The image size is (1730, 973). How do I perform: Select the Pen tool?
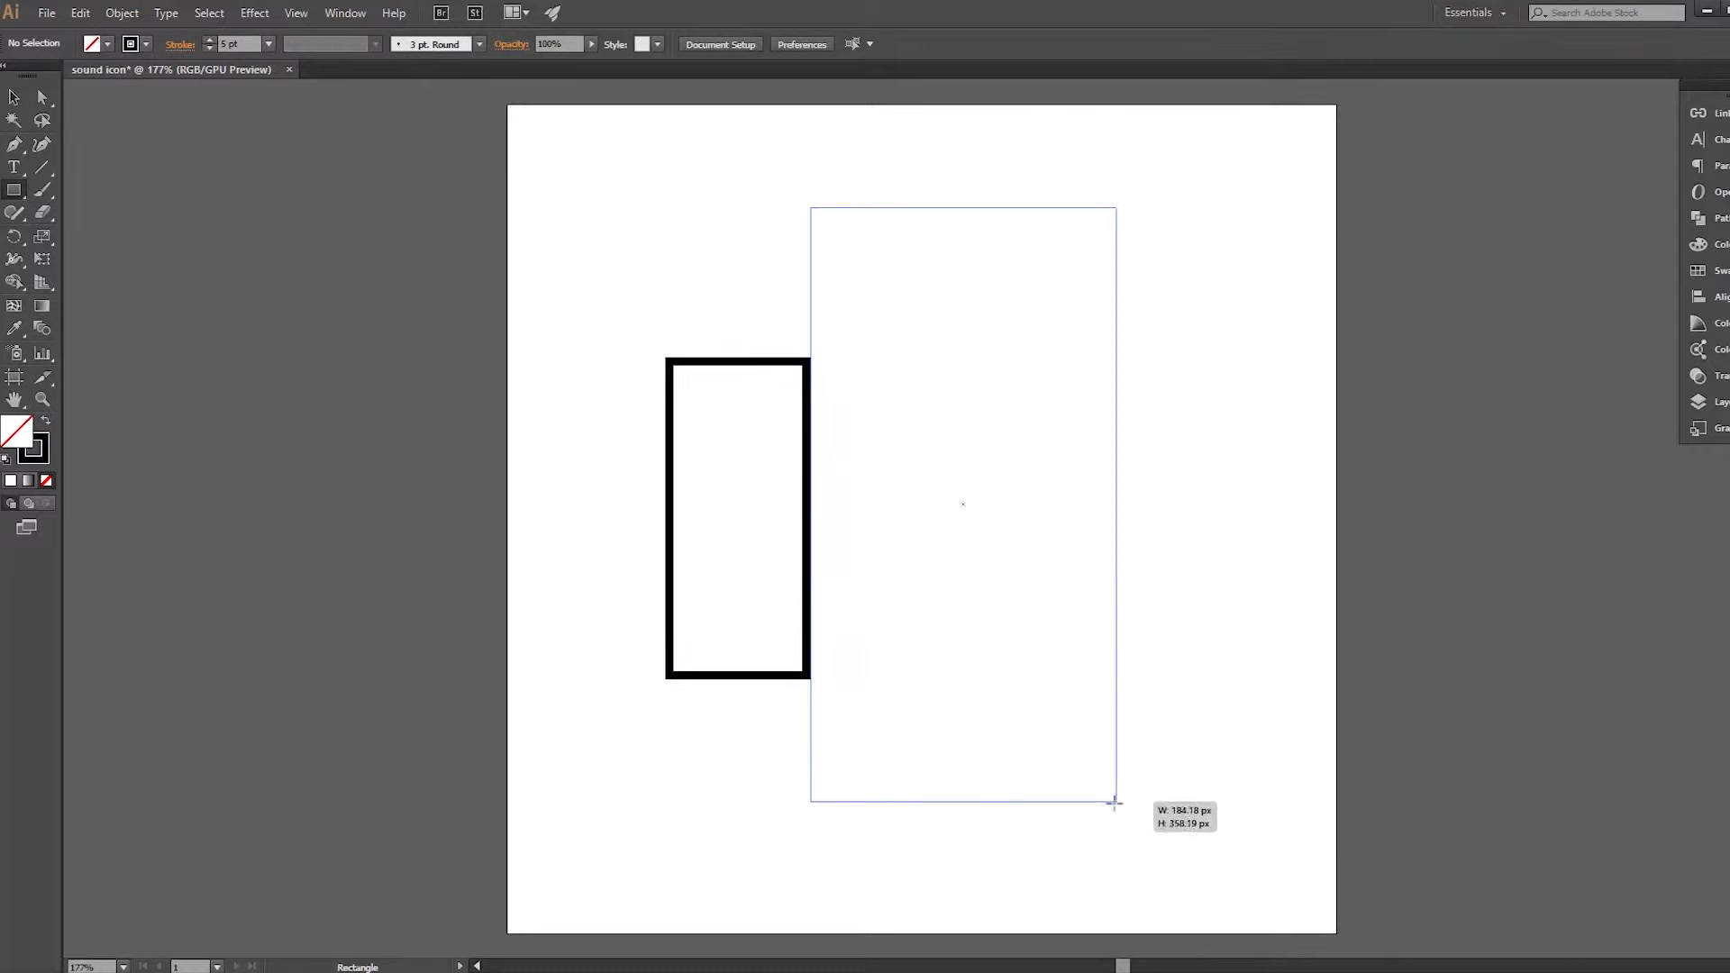pyautogui.click(x=14, y=144)
